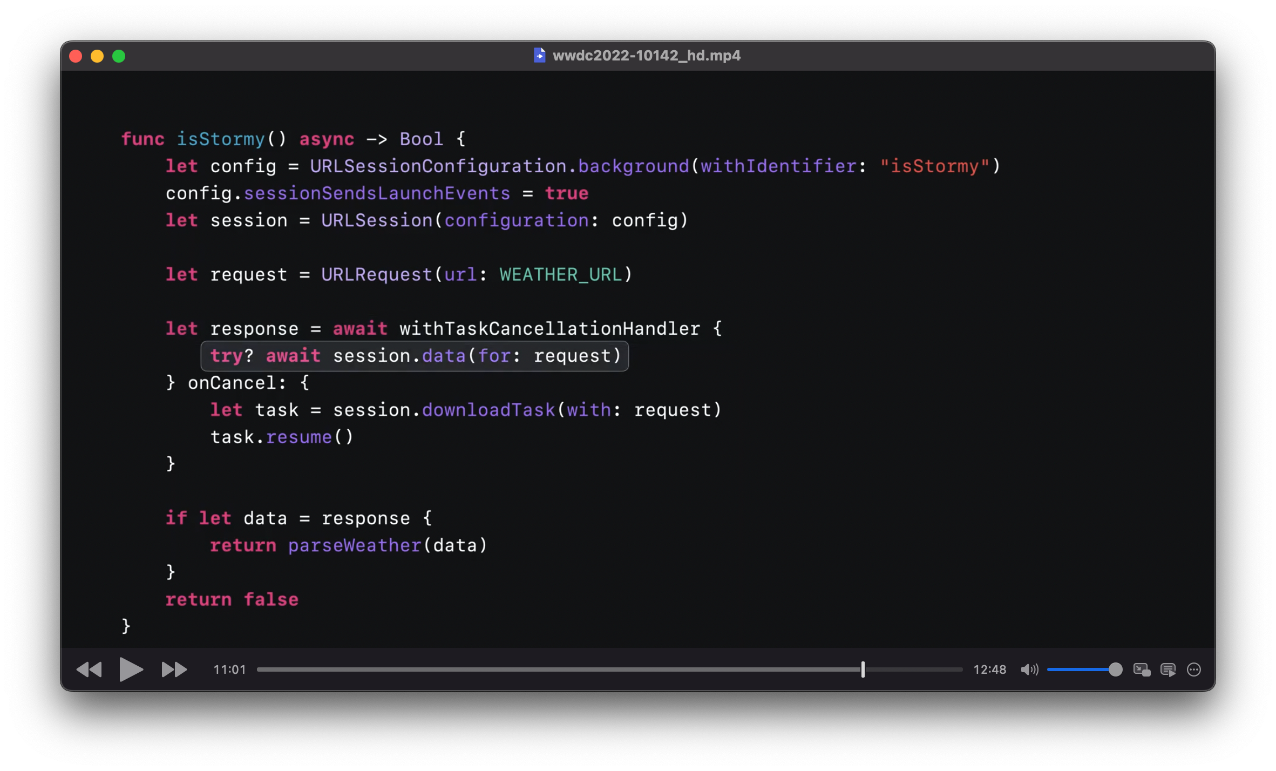The height and width of the screenshot is (771, 1276).
Task: Enter picture-in-picture mode
Action: [1142, 669]
